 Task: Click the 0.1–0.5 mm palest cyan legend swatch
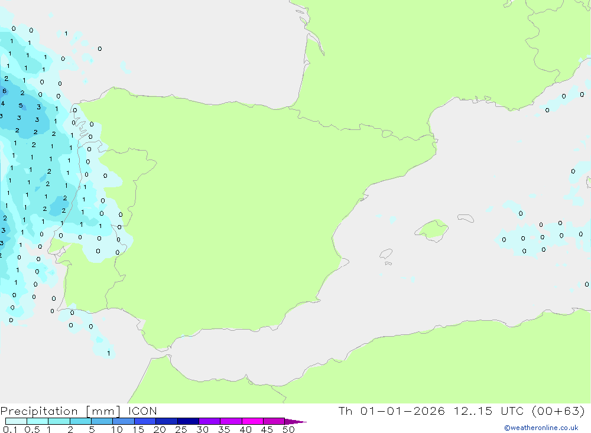16,421
